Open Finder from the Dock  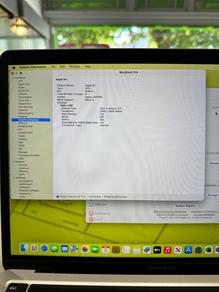[25, 248]
